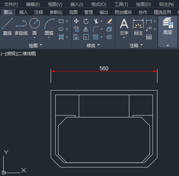Open the Layers (图层) panel button
Screen dimensions: 179x176
(x=168, y=26)
